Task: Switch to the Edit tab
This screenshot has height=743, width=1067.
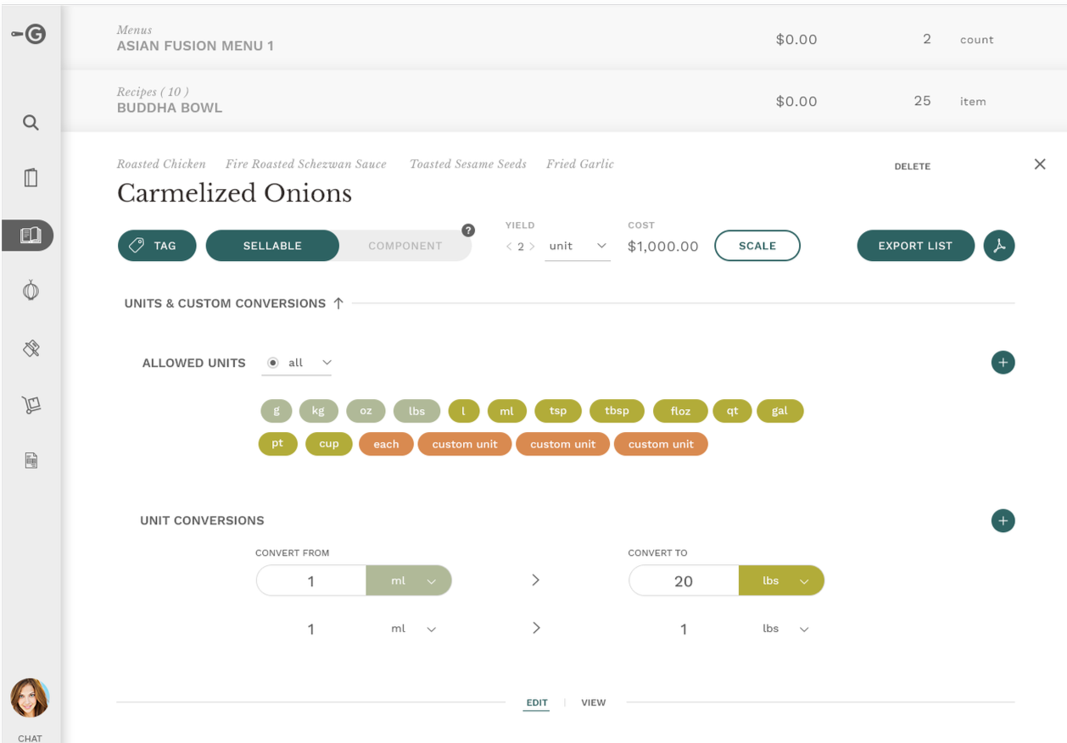Action: 537,702
